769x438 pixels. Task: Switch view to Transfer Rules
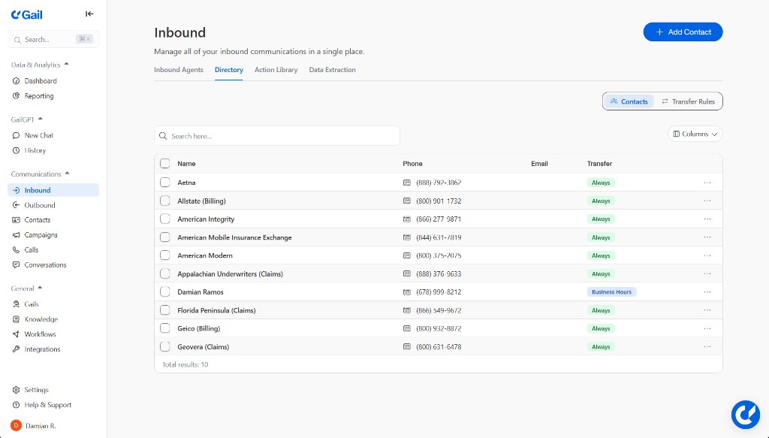click(688, 101)
